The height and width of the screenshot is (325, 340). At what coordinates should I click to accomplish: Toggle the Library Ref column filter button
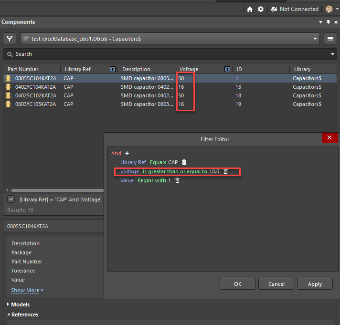tap(113, 69)
